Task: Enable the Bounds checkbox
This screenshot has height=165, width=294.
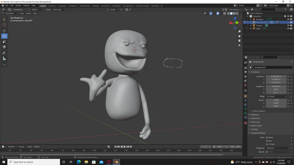Action: click(267, 152)
